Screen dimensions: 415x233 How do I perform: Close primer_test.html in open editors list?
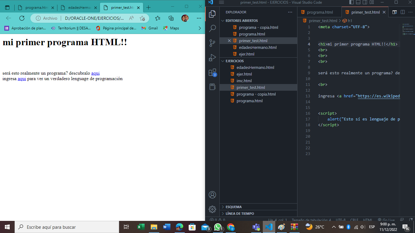click(x=229, y=41)
